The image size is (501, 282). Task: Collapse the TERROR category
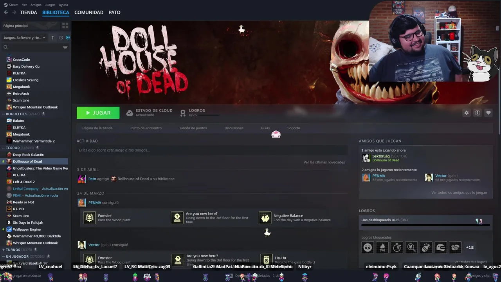tap(3, 148)
